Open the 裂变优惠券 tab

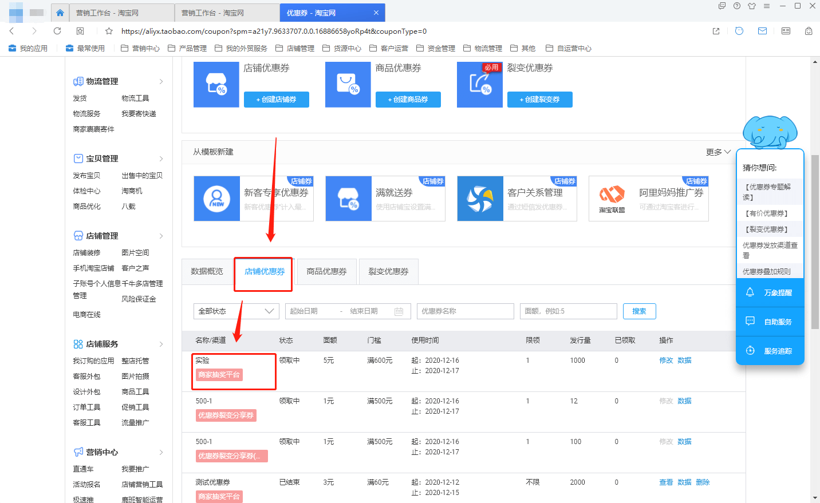(388, 271)
